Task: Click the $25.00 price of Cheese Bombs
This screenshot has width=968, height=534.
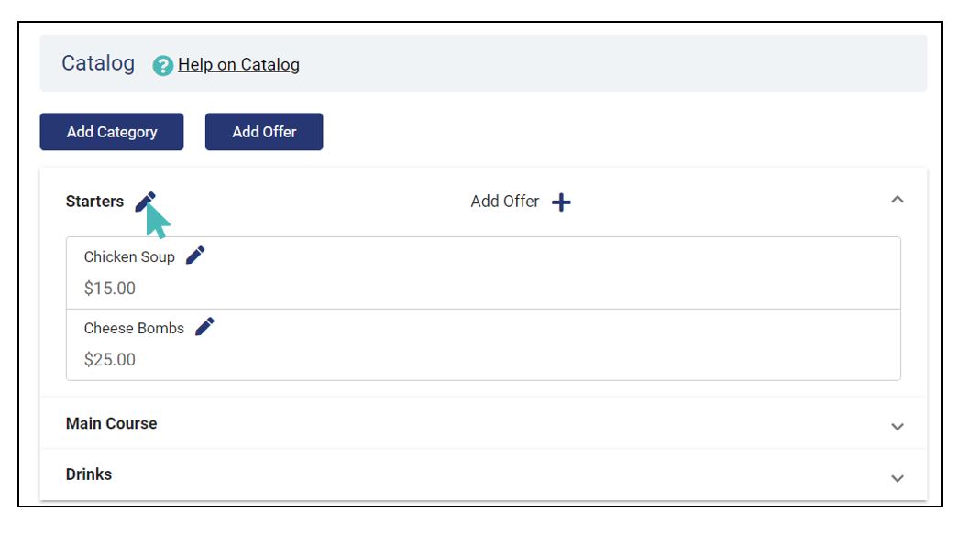Action: (x=109, y=359)
